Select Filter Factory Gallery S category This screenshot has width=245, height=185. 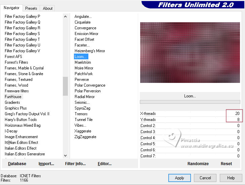[22, 34]
